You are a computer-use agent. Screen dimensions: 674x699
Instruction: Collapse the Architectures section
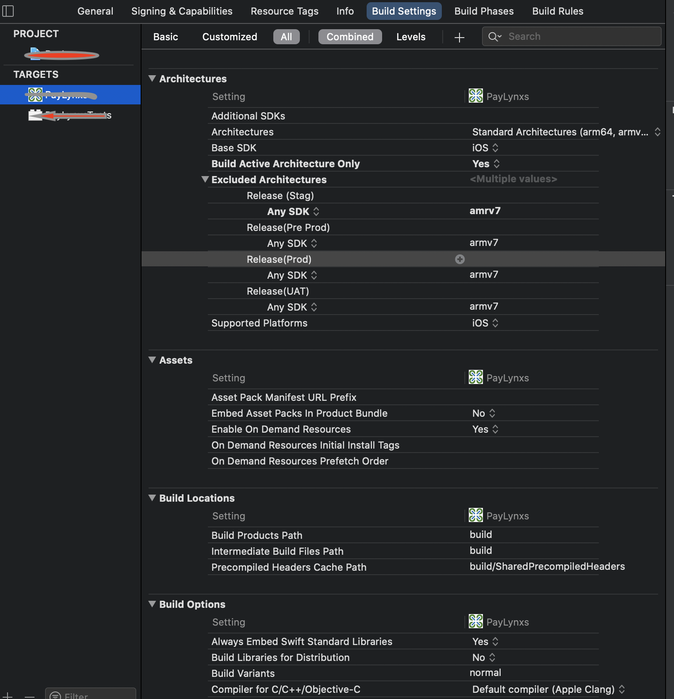click(x=152, y=78)
